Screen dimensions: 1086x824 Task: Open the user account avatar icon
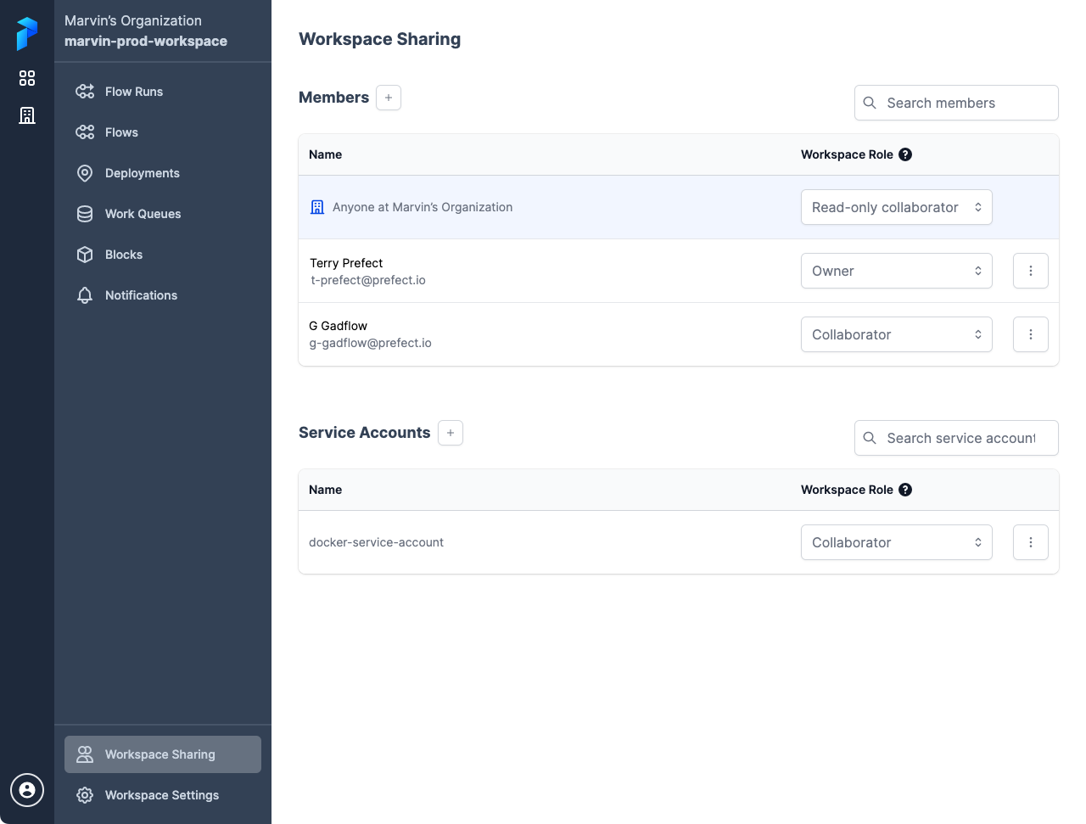coord(27,790)
